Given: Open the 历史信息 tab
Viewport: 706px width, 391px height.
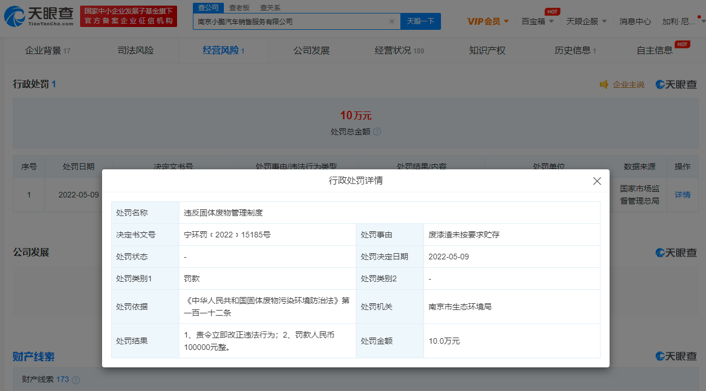Looking at the screenshot, I should click(575, 51).
